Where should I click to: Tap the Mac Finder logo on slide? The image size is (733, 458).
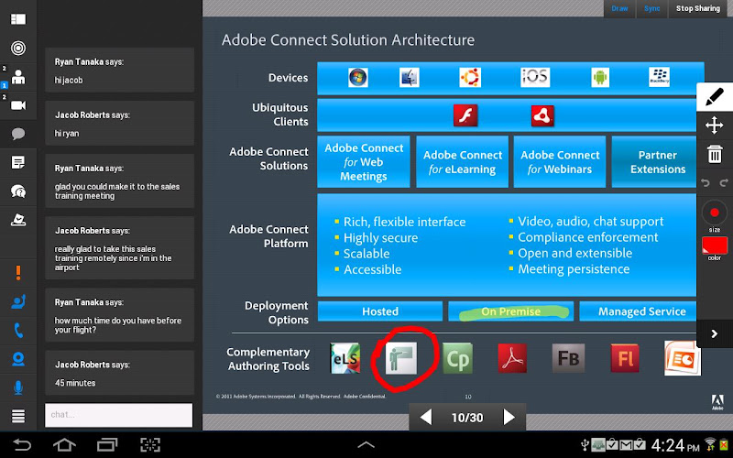pyautogui.click(x=410, y=78)
